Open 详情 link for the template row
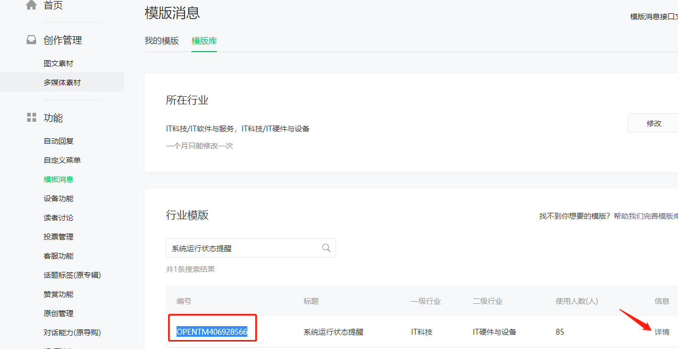This screenshot has width=678, height=349. 662,332
